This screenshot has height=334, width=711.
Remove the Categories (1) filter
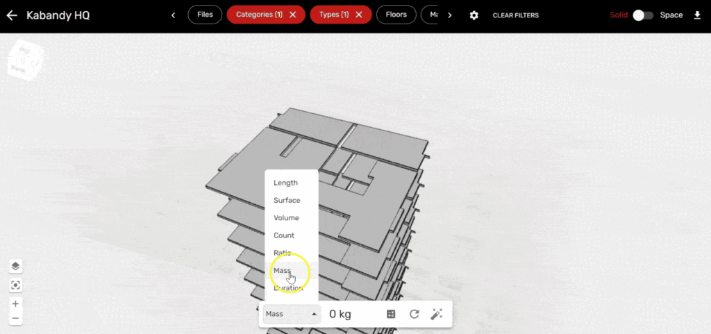click(x=293, y=15)
